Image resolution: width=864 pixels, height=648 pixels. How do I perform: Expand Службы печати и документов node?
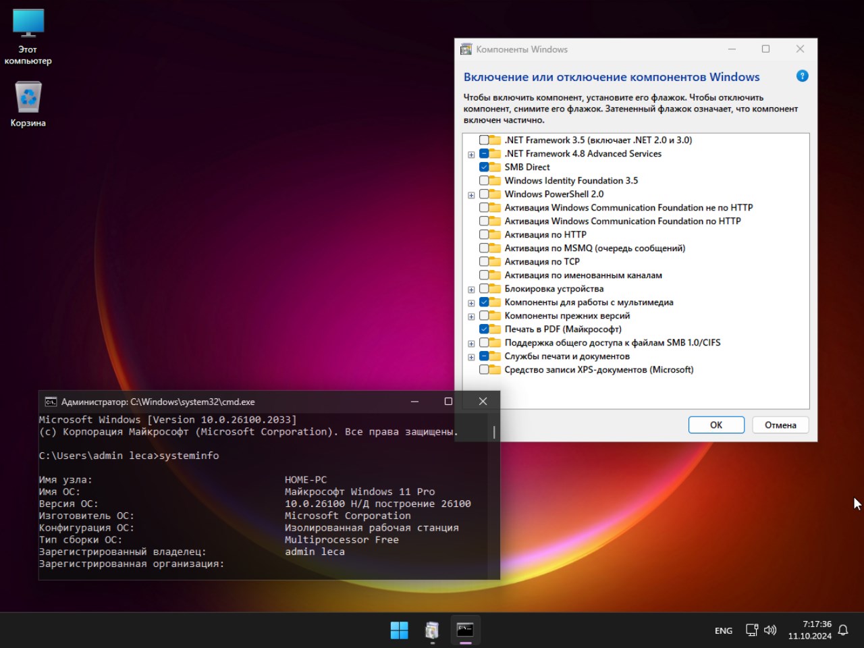click(x=471, y=357)
